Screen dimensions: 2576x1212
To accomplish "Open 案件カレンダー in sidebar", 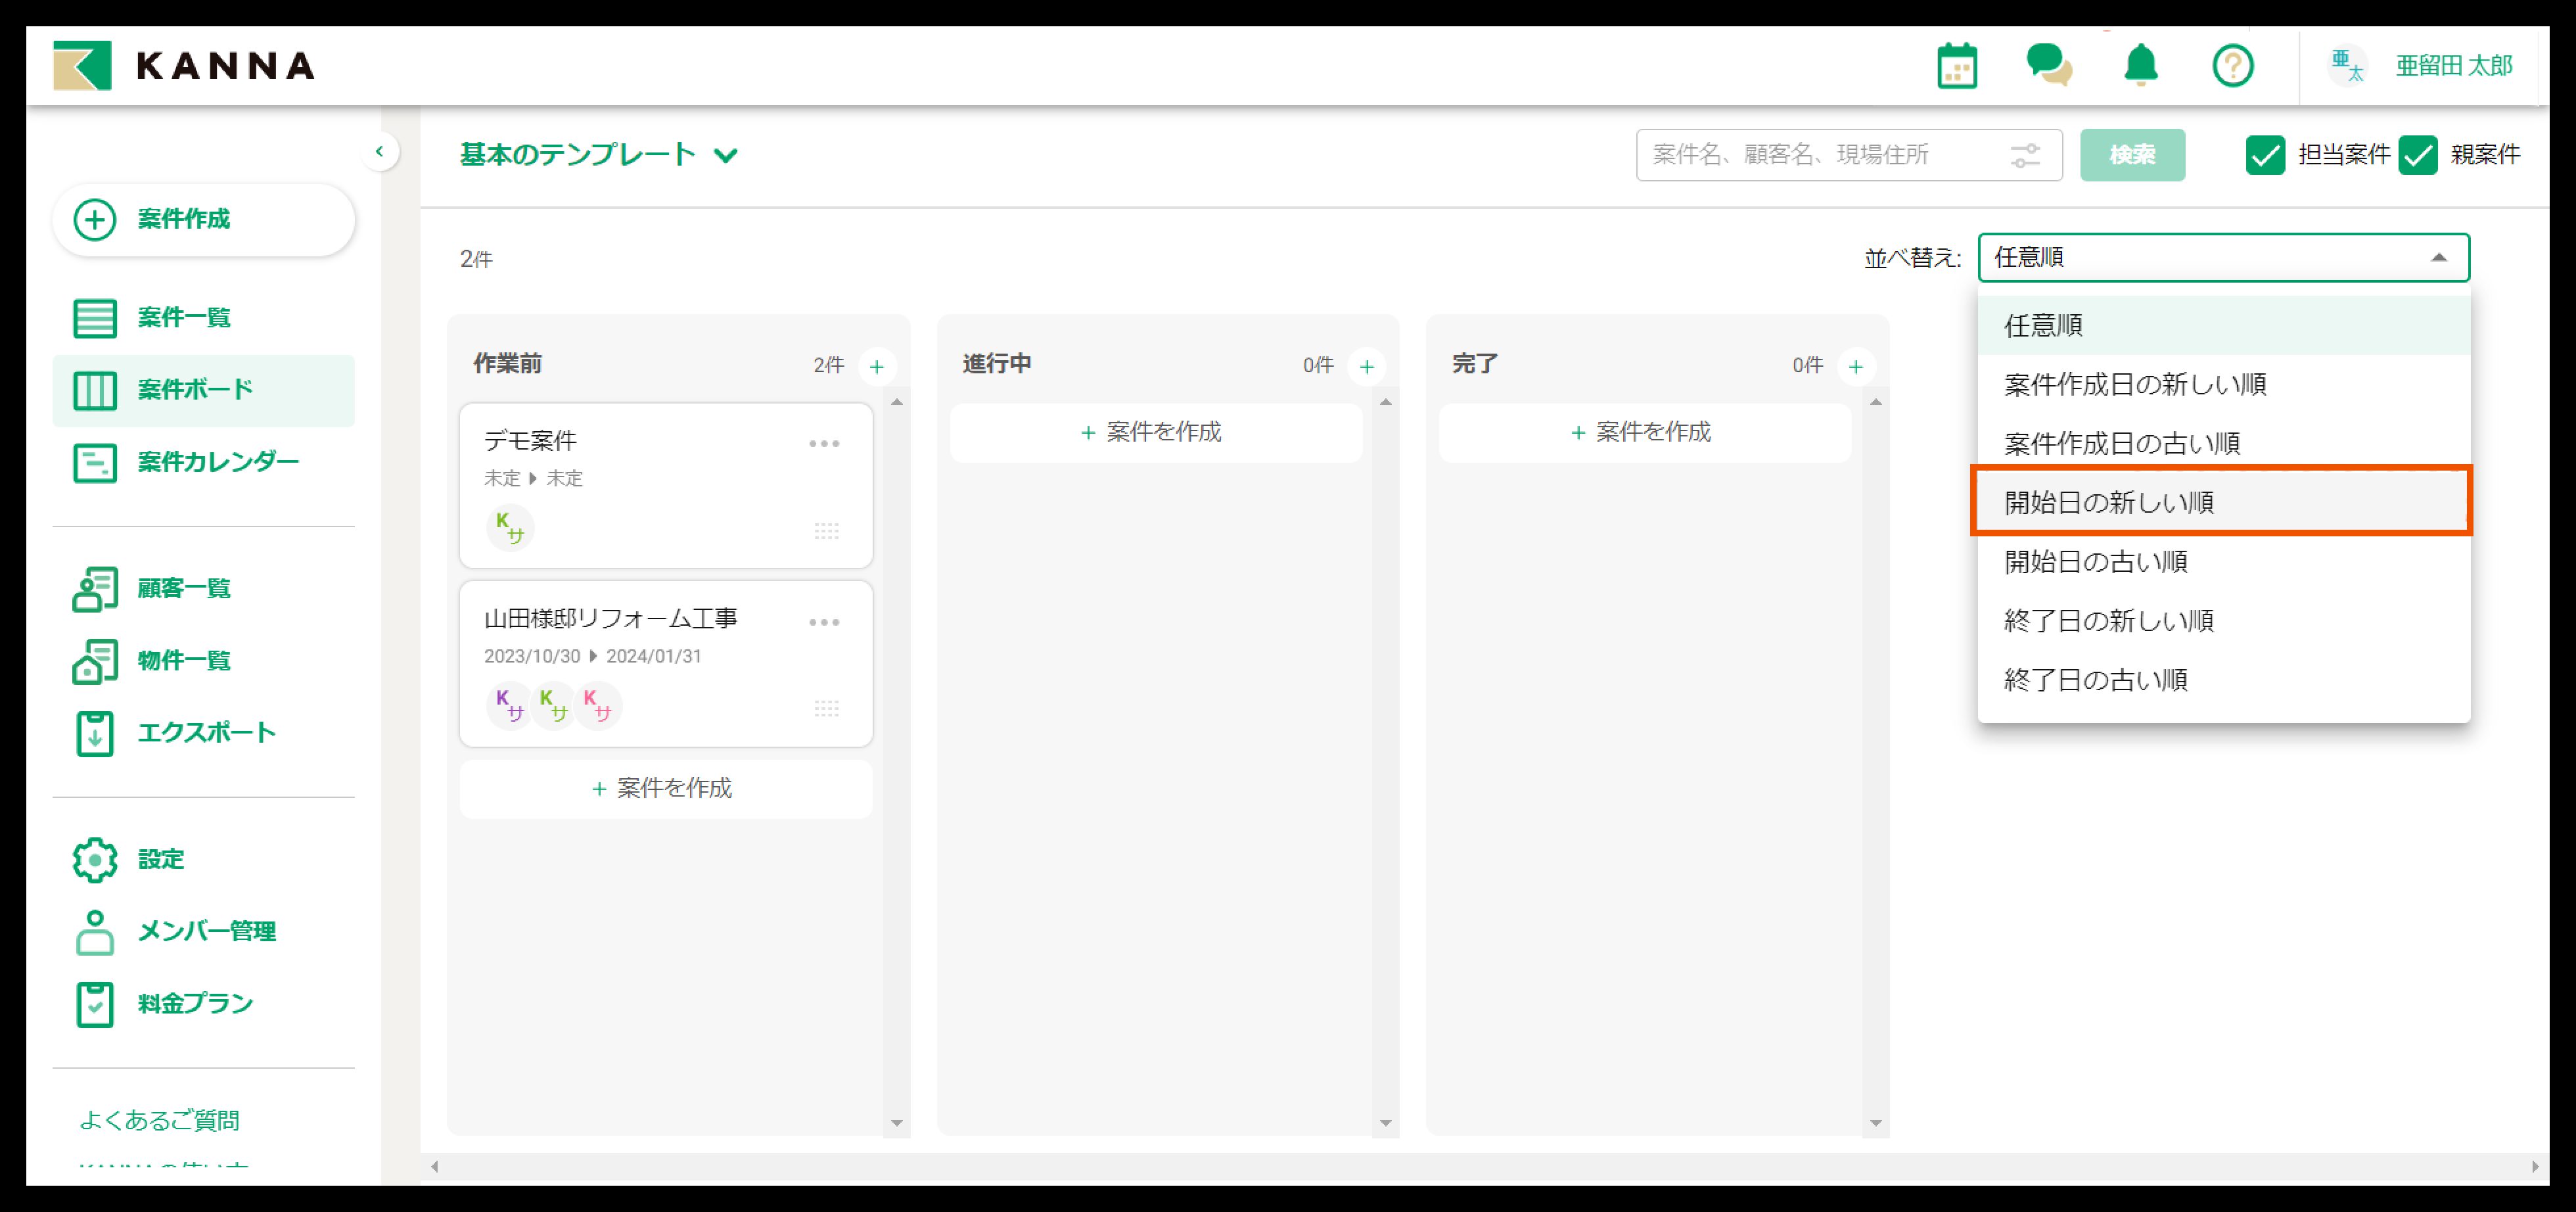I will point(217,462).
